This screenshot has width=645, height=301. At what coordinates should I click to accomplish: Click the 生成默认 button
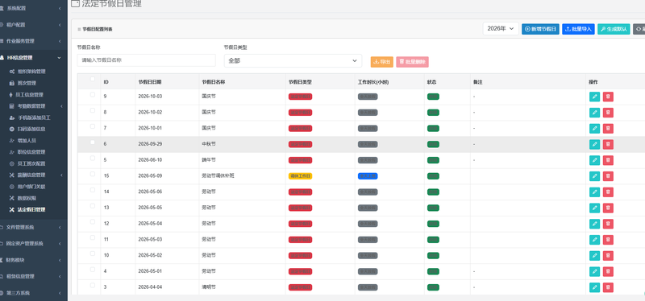point(614,29)
